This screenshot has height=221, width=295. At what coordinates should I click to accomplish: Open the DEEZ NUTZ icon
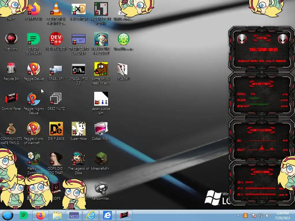point(56,101)
